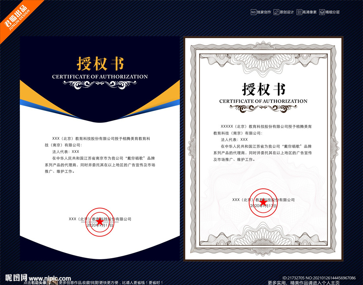The height and width of the screenshot is (285, 363).
Task: Select the dark blue certificate design
Action: 100,148
